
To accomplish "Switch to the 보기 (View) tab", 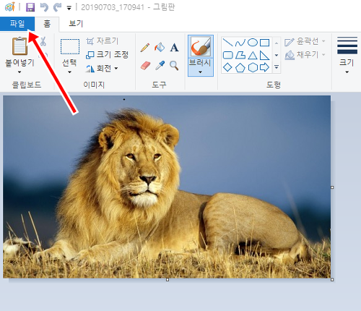I will point(76,24).
